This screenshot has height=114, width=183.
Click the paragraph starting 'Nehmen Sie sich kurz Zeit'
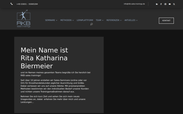tap(53, 99)
